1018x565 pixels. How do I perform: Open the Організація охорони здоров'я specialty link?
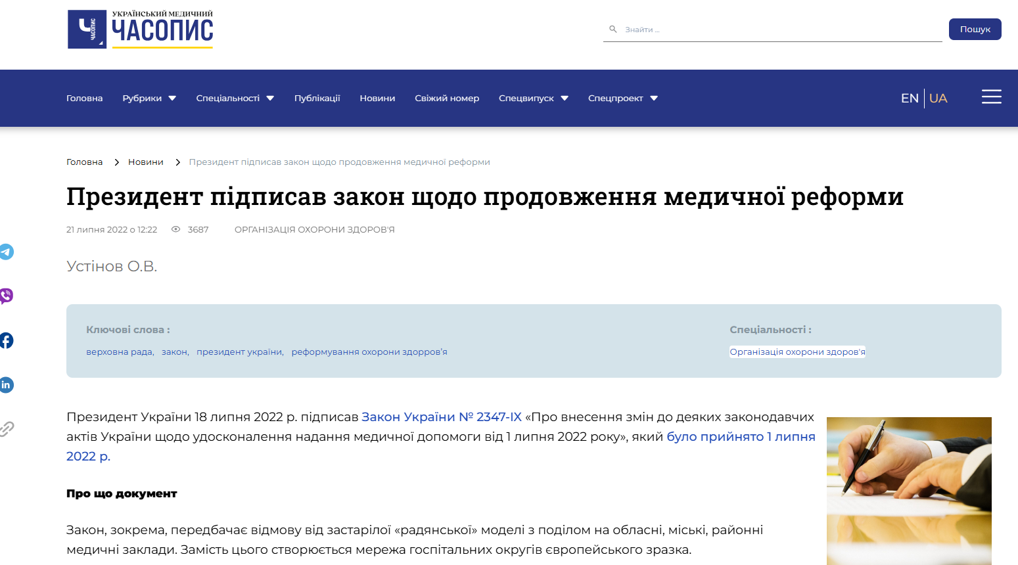(797, 352)
